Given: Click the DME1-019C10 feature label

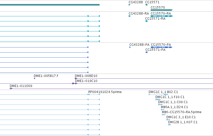Looking at the screenshot, I should coord(86,81).
